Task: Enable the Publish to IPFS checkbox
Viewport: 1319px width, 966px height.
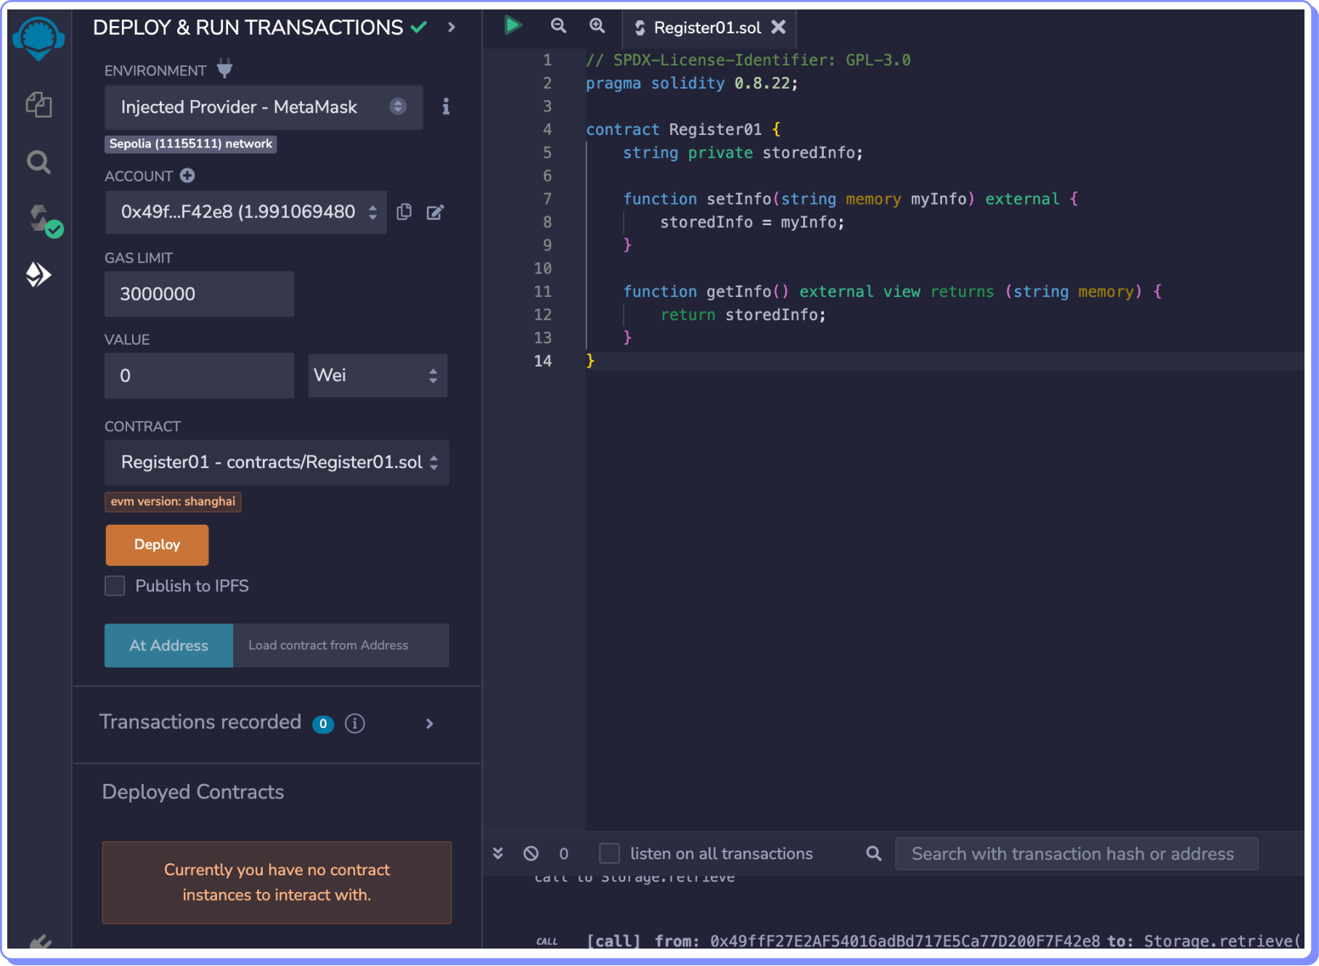Action: pyautogui.click(x=115, y=586)
